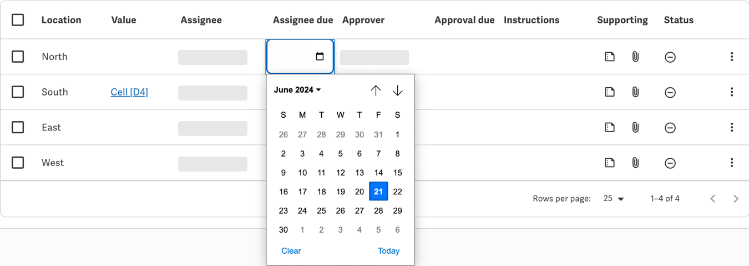Click Today in the date picker
The height and width of the screenshot is (266, 749).
tap(388, 251)
